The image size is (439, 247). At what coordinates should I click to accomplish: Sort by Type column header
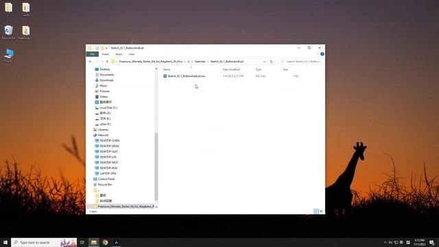tap(259, 69)
